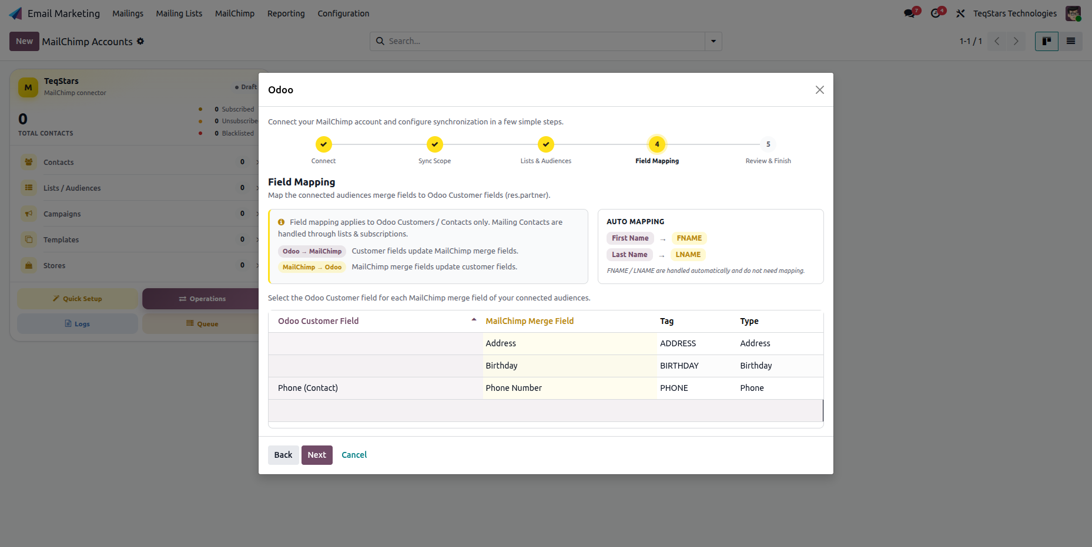The height and width of the screenshot is (547, 1092).
Task: Click the Logs button
Action: point(78,324)
